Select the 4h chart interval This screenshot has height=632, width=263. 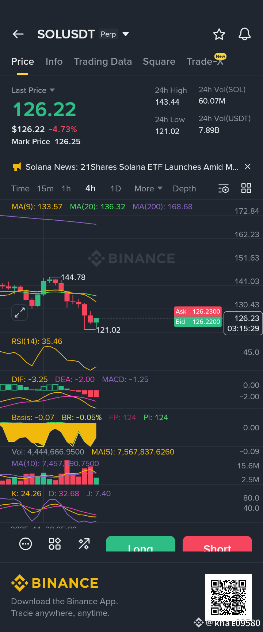(90, 188)
